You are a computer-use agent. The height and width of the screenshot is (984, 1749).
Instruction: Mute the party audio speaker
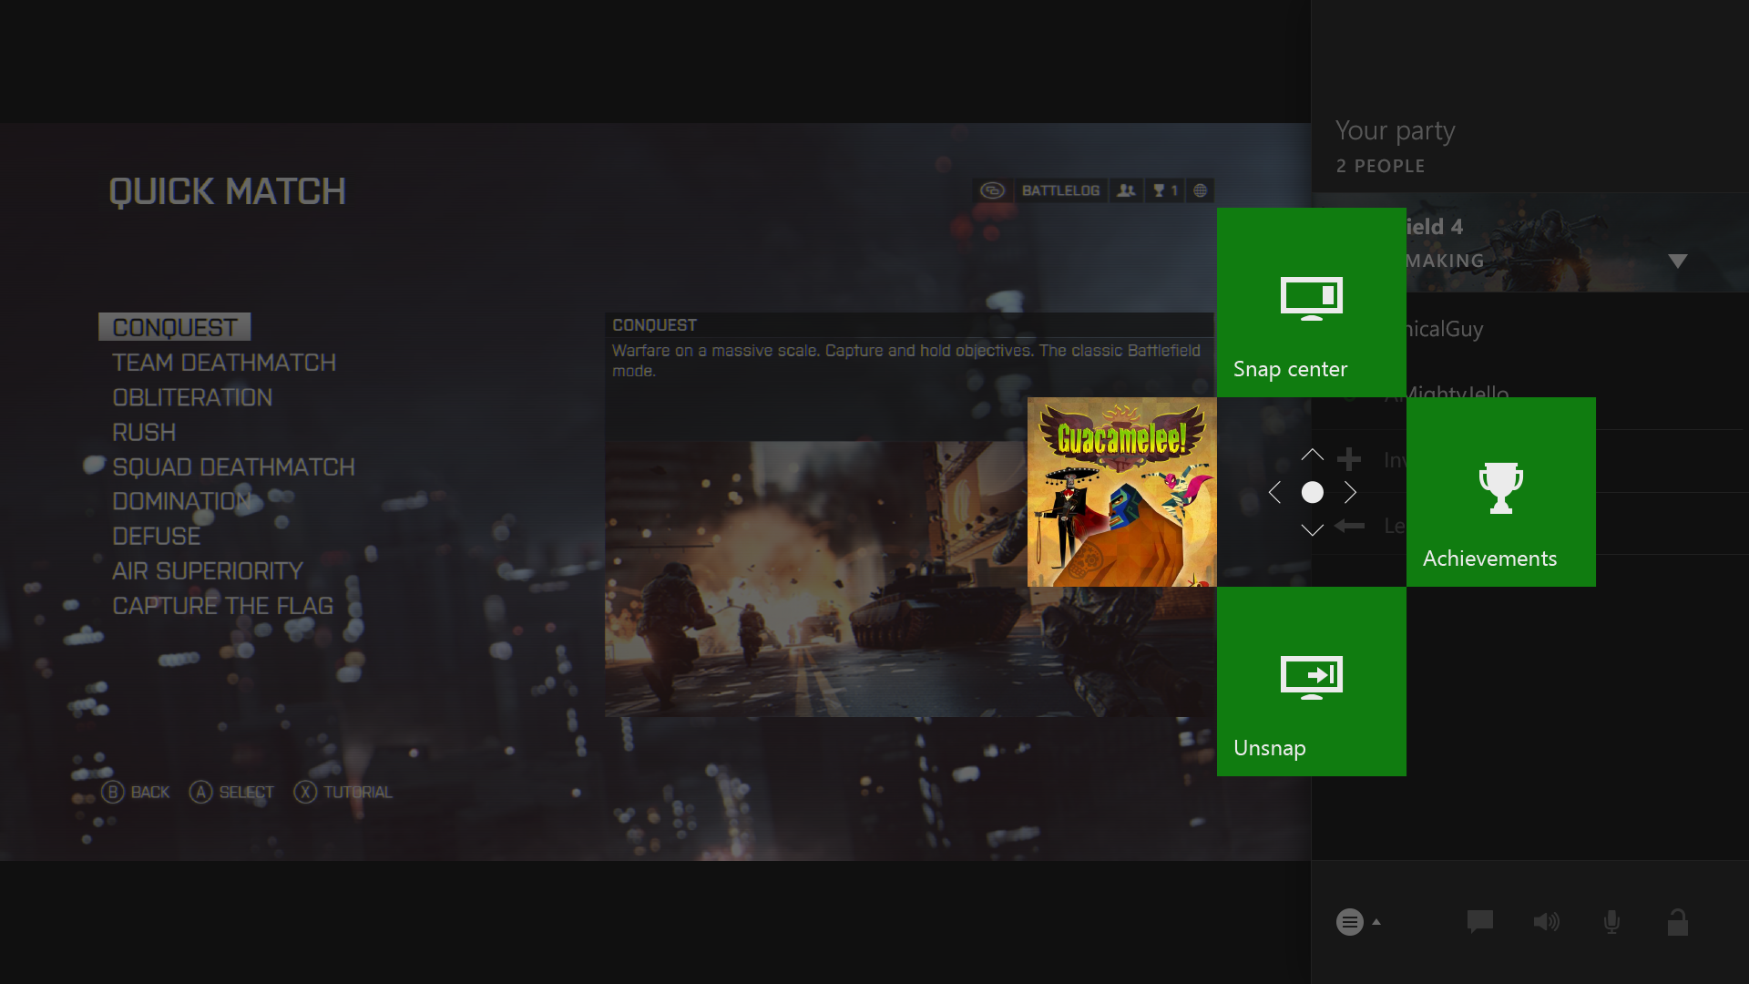[1546, 922]
